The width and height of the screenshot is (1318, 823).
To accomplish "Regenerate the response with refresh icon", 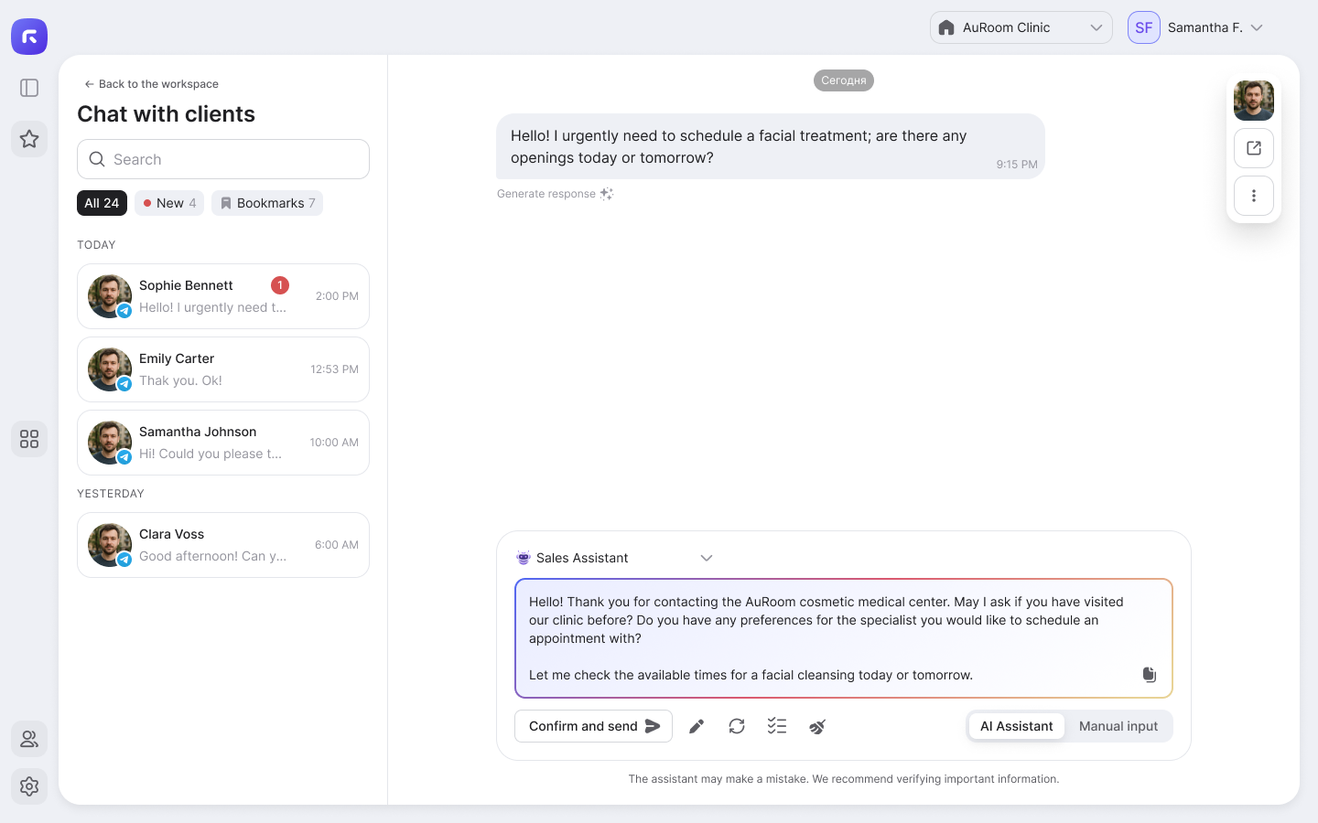I will (737, 726).
